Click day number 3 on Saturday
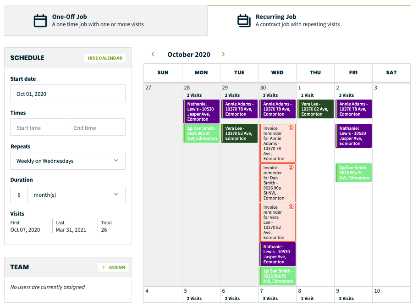Screen dimensions: 418x306 (375, 88)
